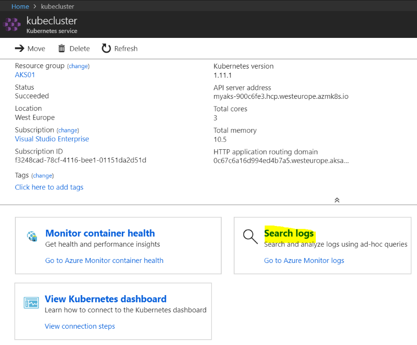Open Go to Azure Monitor container health
The width and height of the screenshot is (417, 345).
[104, 261]
